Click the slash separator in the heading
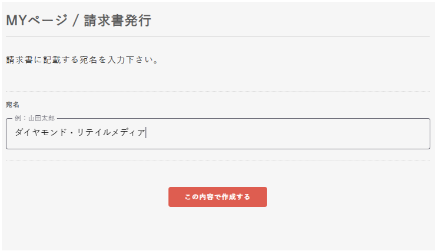Screen dimensions: 435x251 [75, 21]
